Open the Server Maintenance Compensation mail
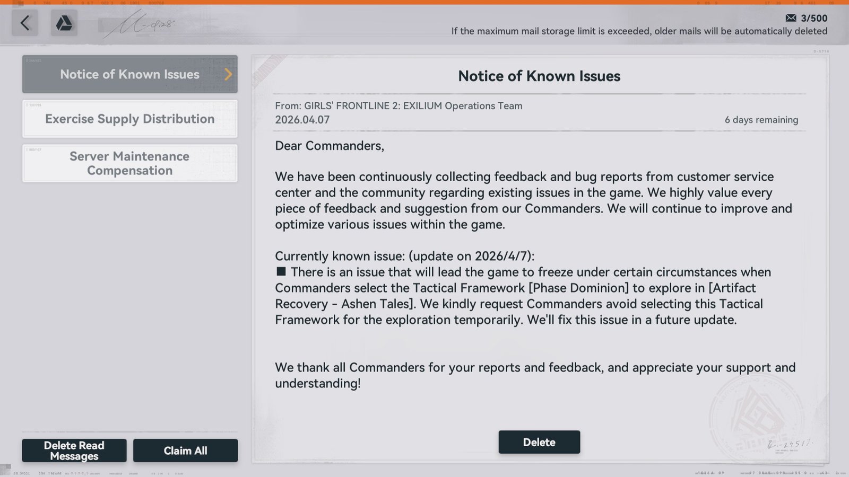The width and height of the screenshot is (849, 477). click(x=129, y=163)
